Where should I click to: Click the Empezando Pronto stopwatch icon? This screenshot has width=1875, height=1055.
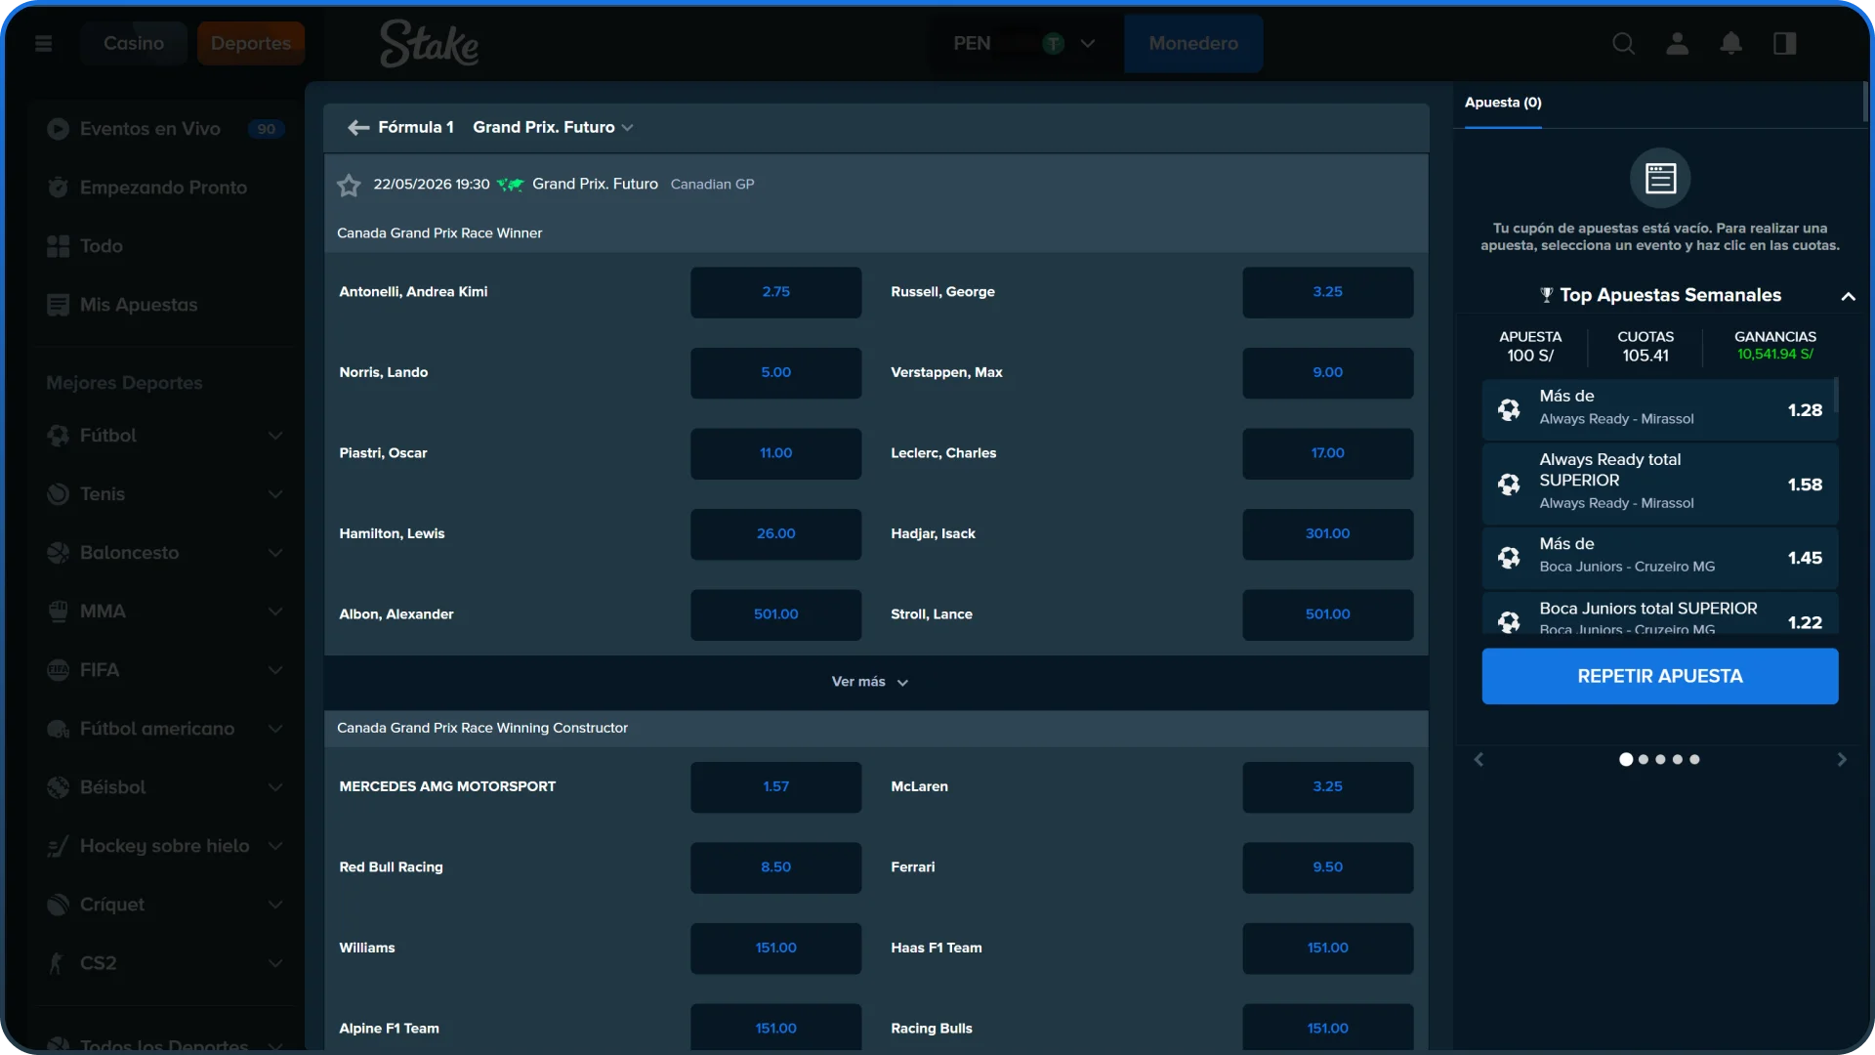tap(58, 188)
